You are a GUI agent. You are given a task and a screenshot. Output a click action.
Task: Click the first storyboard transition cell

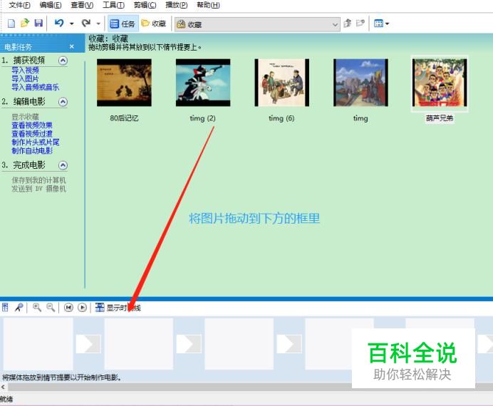tap(88, 344)
